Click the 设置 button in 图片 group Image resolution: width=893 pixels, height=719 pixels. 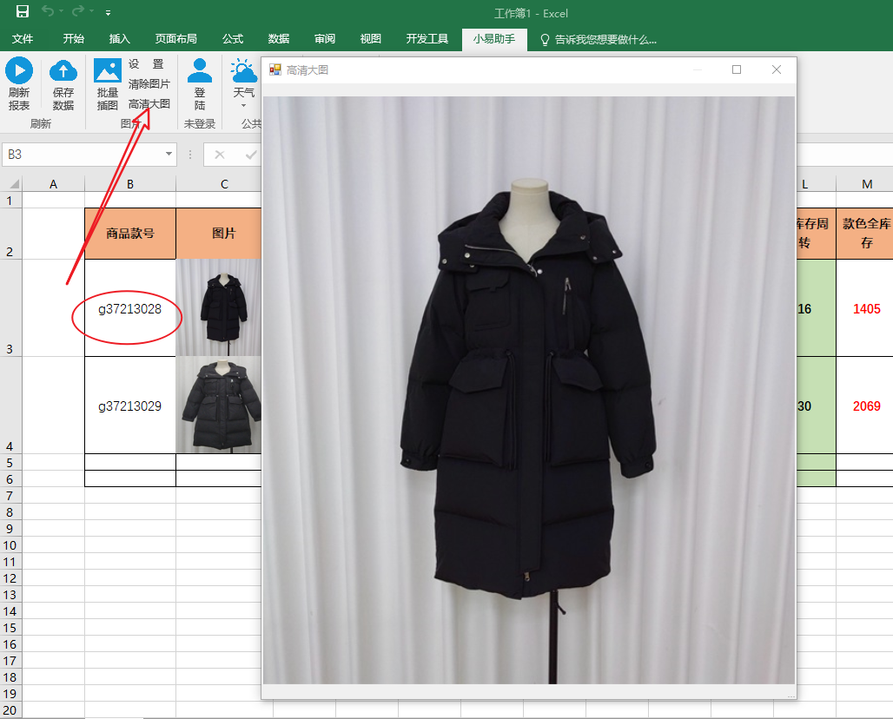pyautogui.click(x=146, y=64)
